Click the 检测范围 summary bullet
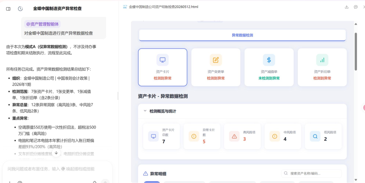 tap(52, 95)
